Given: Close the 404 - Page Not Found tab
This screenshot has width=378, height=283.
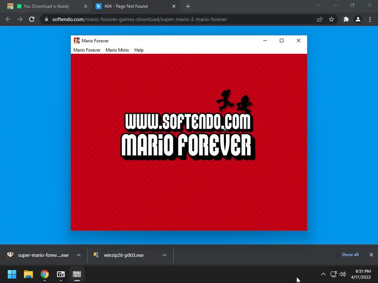Looking at the screenshot, I should click(174, 6).
